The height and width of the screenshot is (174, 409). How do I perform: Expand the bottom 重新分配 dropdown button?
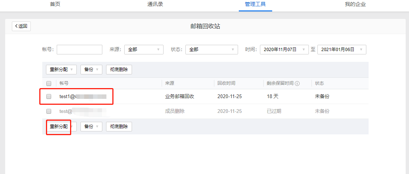point(61,127)
